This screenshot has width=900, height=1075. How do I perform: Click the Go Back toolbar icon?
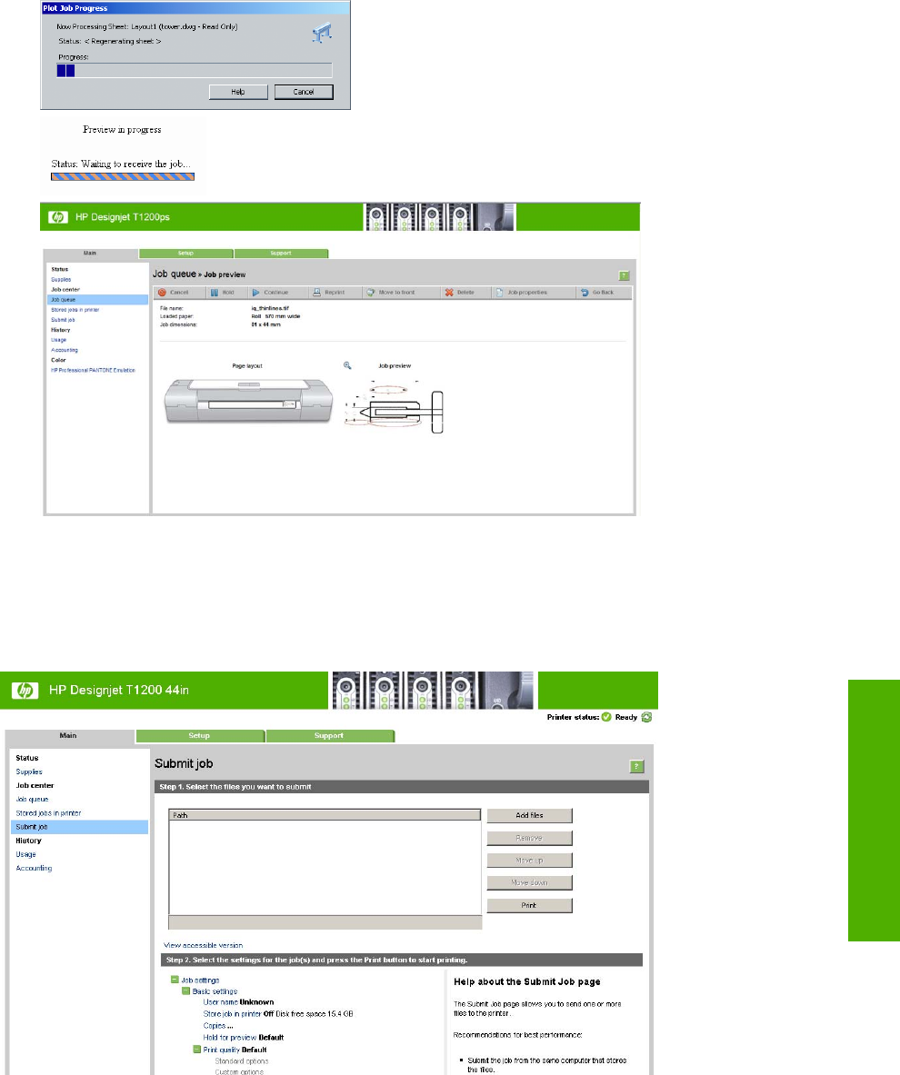pyautogui.click(x=585, y=293)
